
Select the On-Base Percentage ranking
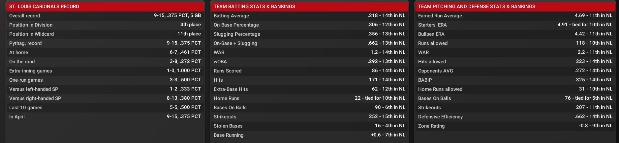pyautogui.click(x=387, y=25)
